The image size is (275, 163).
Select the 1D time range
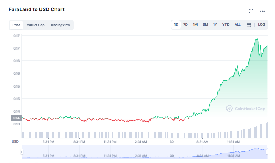tap(176, 25)
